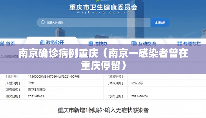Click the article headline 重庆市新增1例境外输入无症状感染者
This screenshot has height=118, width=206.
point(103,110)
